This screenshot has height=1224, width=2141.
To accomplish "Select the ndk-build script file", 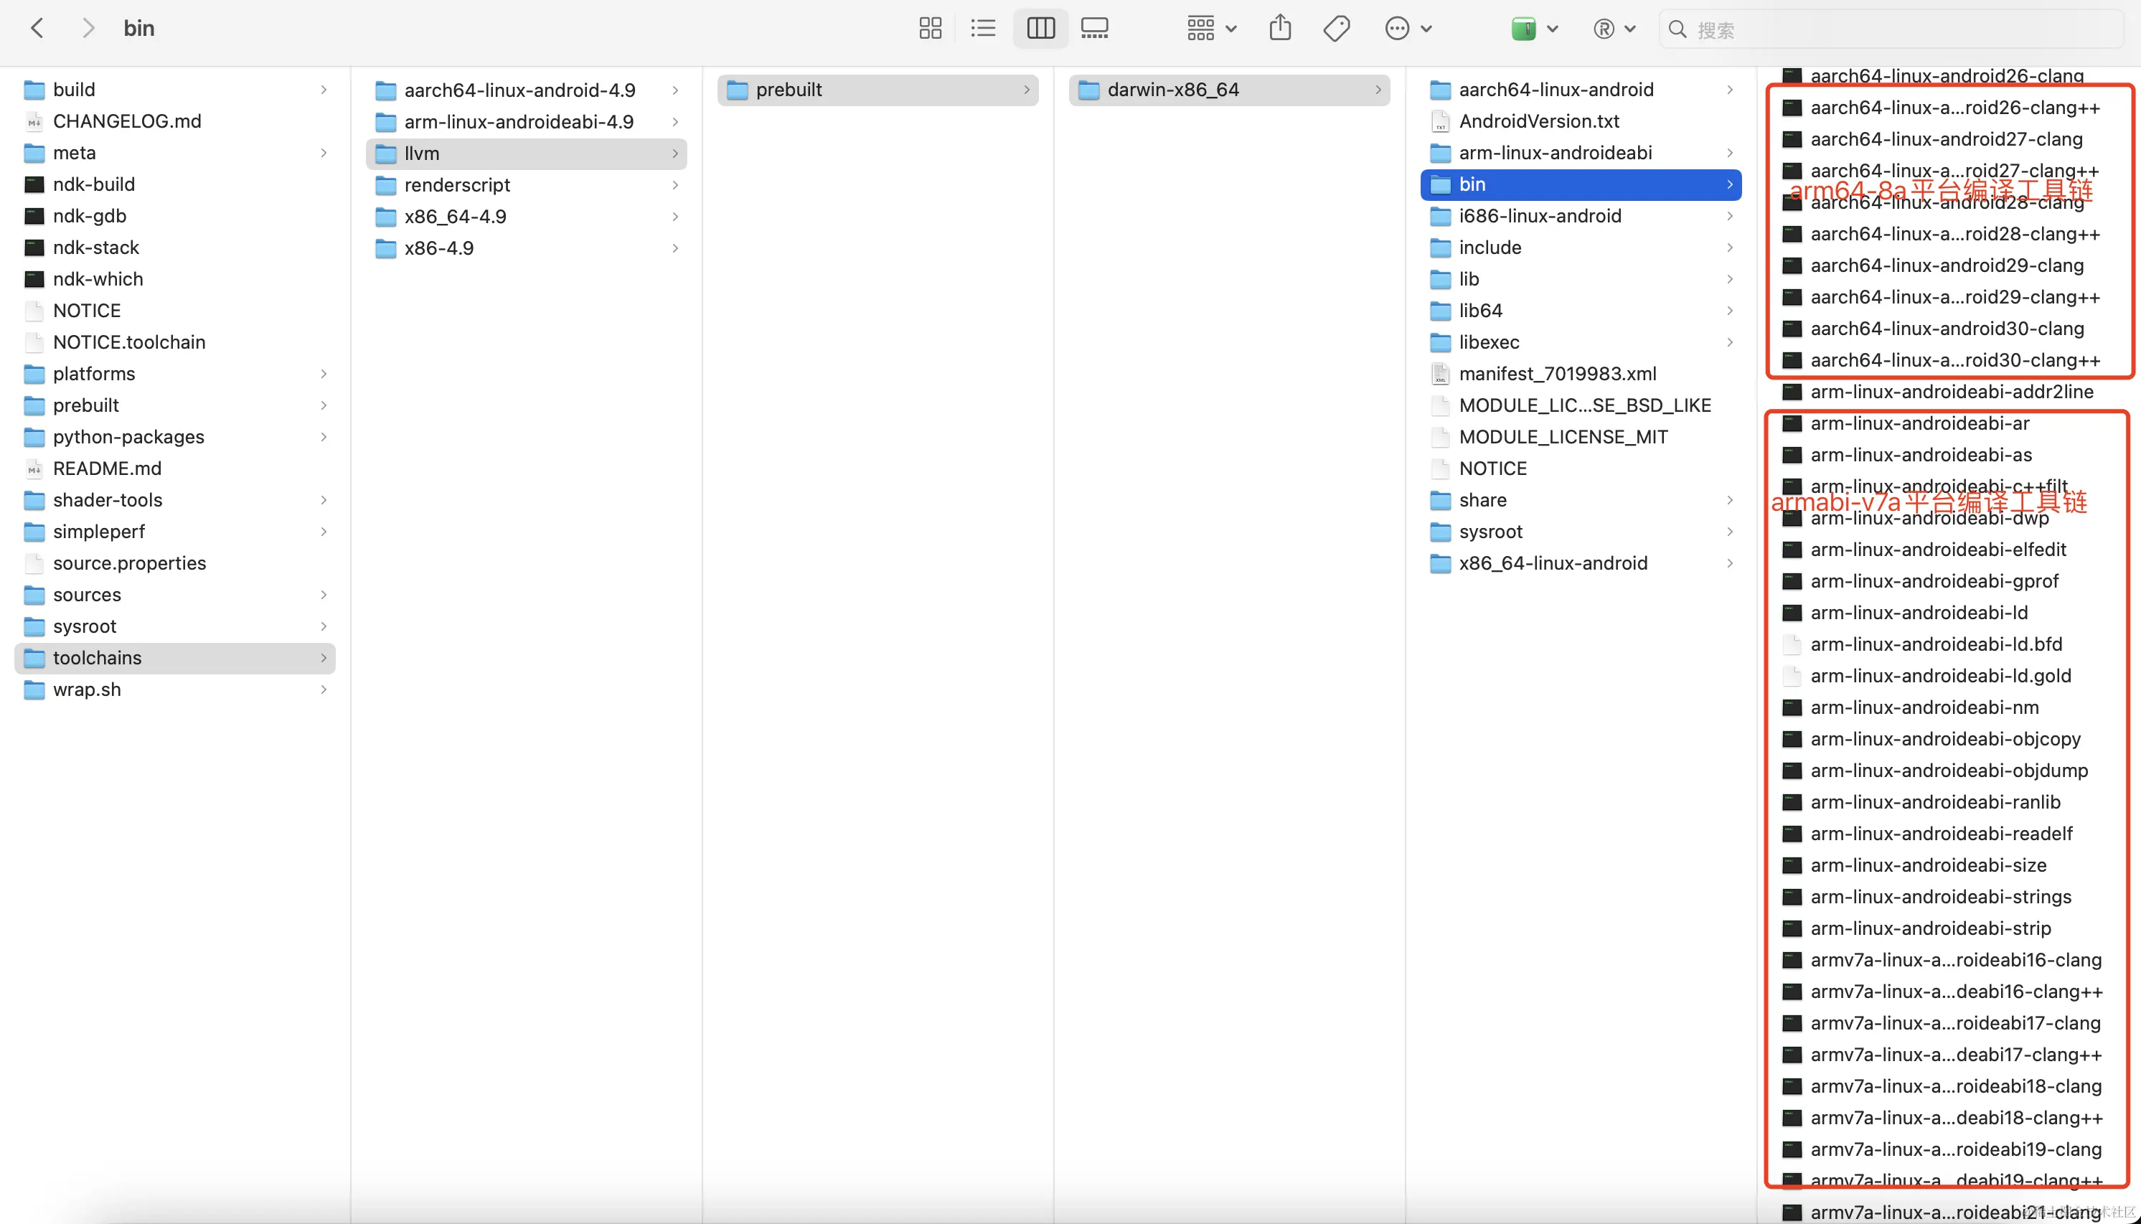I will coord(93,184).
